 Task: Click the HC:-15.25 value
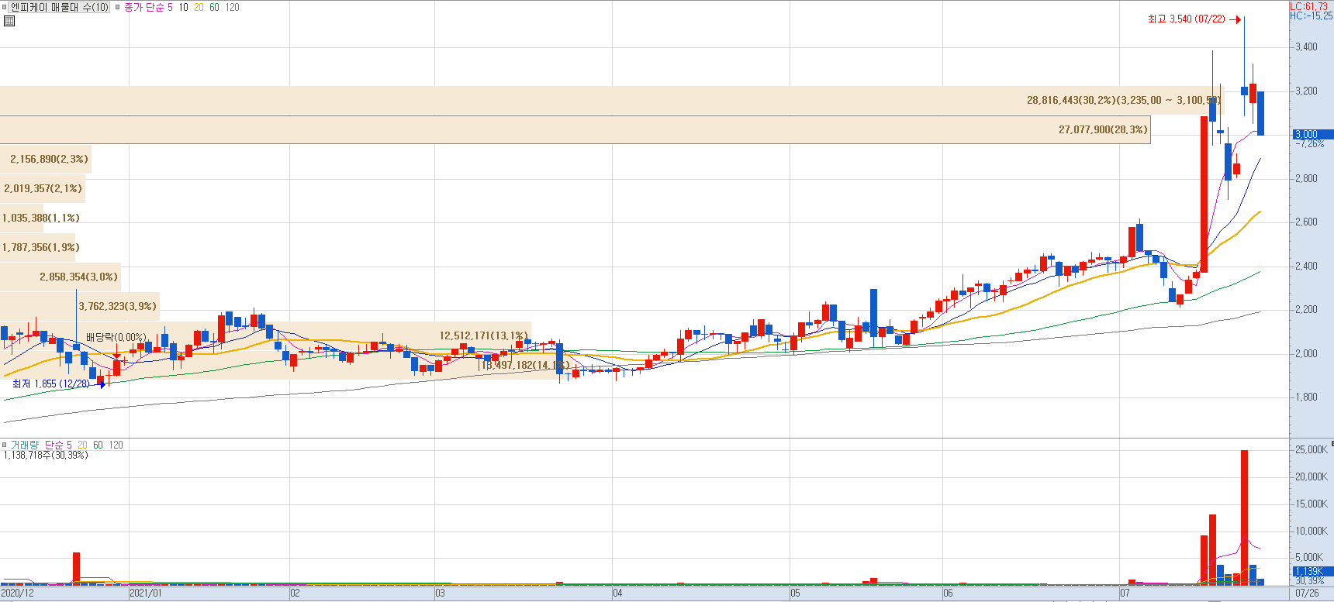coord(1312,15)
